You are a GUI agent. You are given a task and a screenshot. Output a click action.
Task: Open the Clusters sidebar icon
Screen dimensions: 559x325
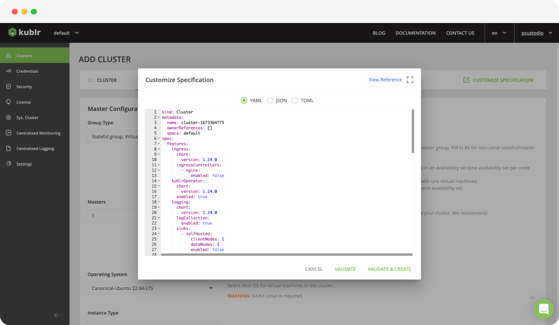click(9, 55)
